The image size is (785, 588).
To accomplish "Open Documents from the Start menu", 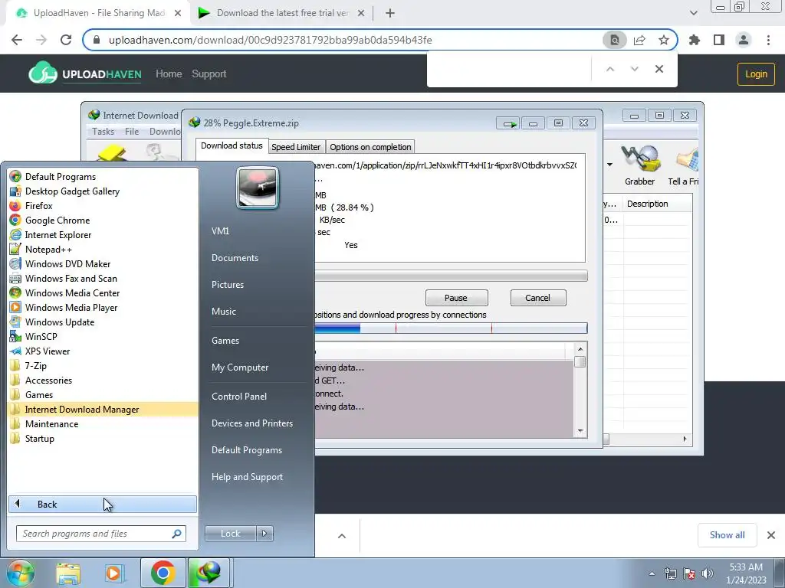I will click(x=235, y=257).
